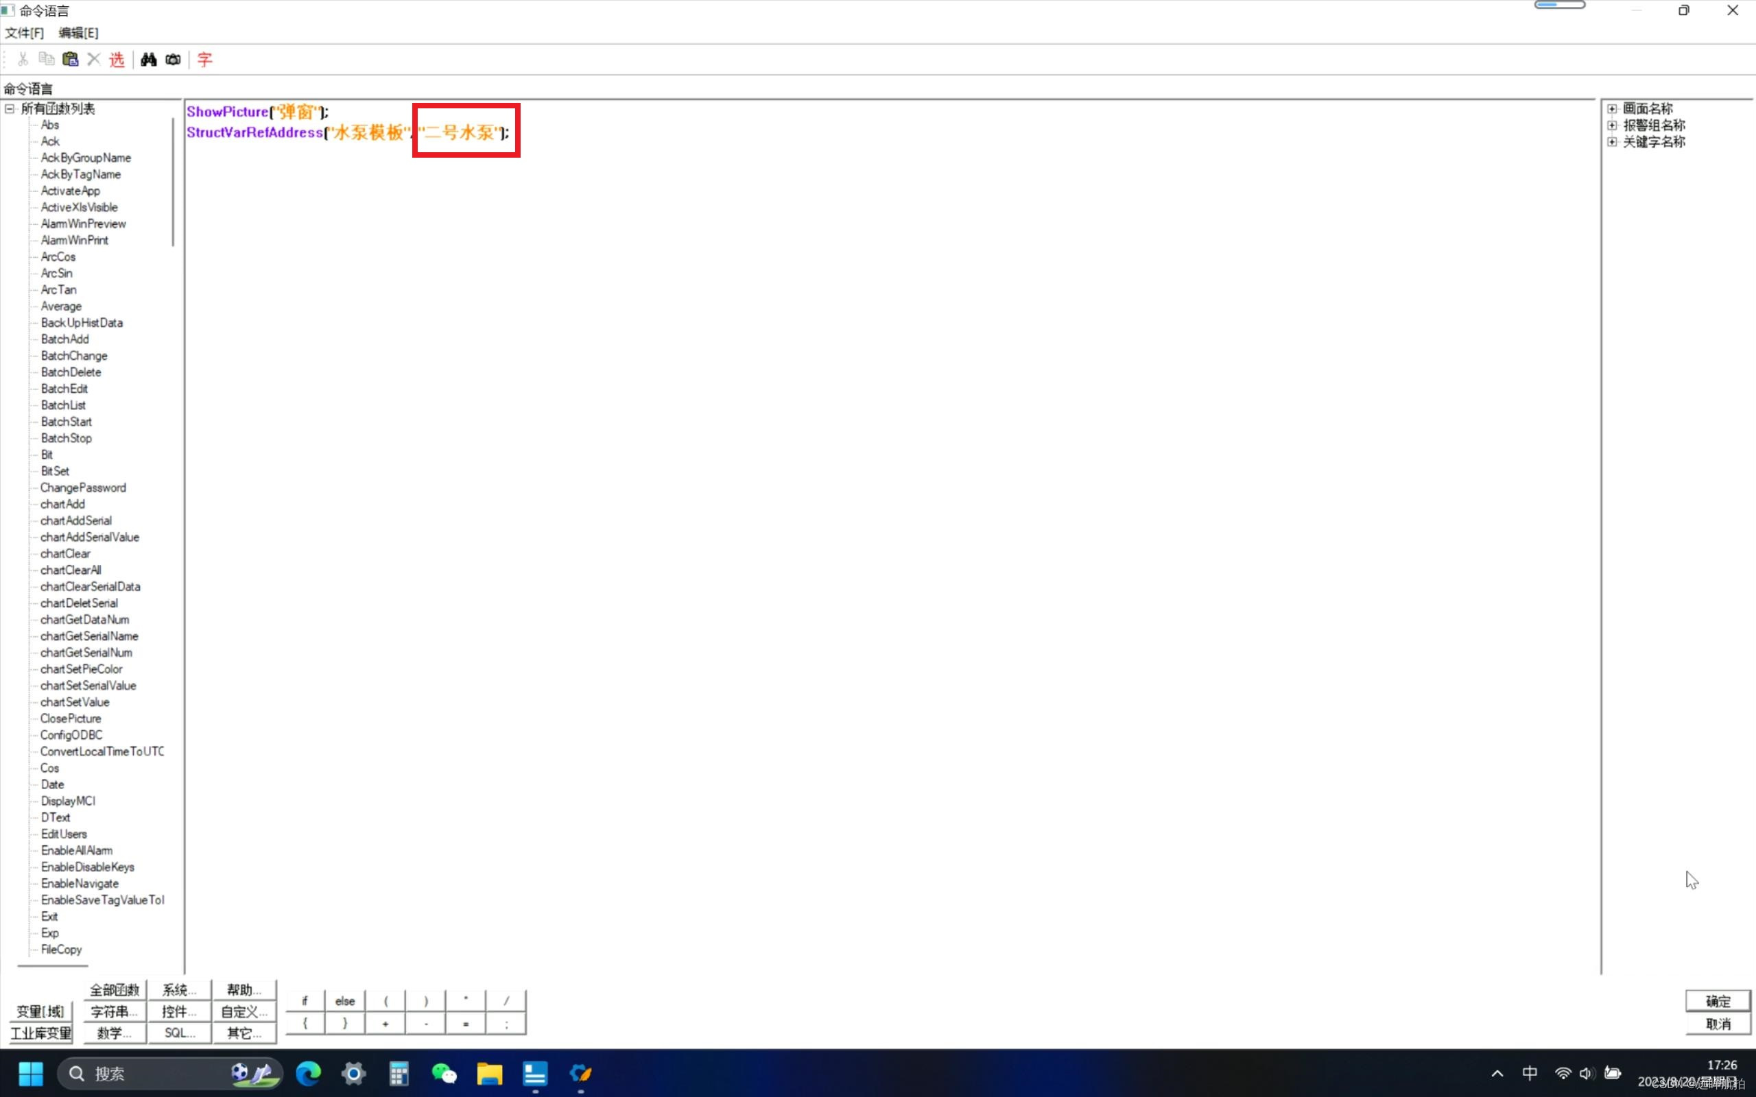Open WeChat from the taskbar
Screen dimensions: 1756x1097
444,1073
